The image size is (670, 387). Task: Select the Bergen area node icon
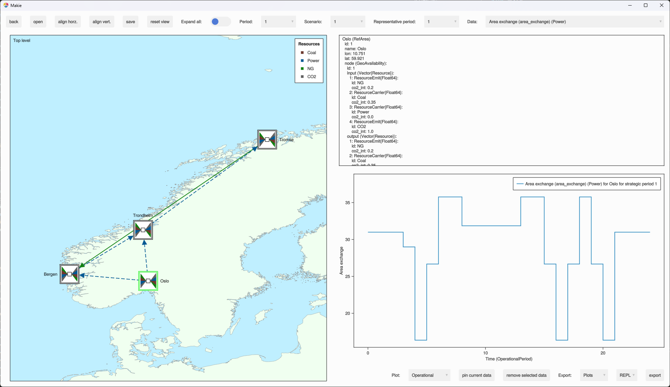[69, 274]
